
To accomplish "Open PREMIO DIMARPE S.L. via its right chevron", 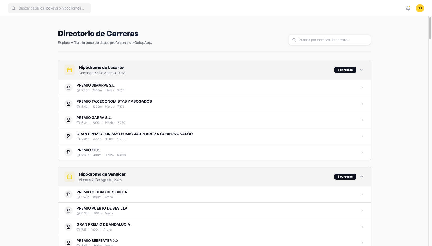I will coord(362,88).
